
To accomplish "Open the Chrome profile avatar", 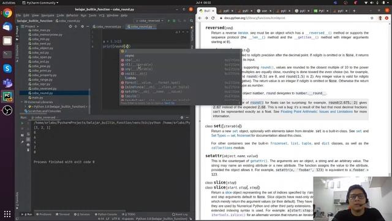I will 380,18.
